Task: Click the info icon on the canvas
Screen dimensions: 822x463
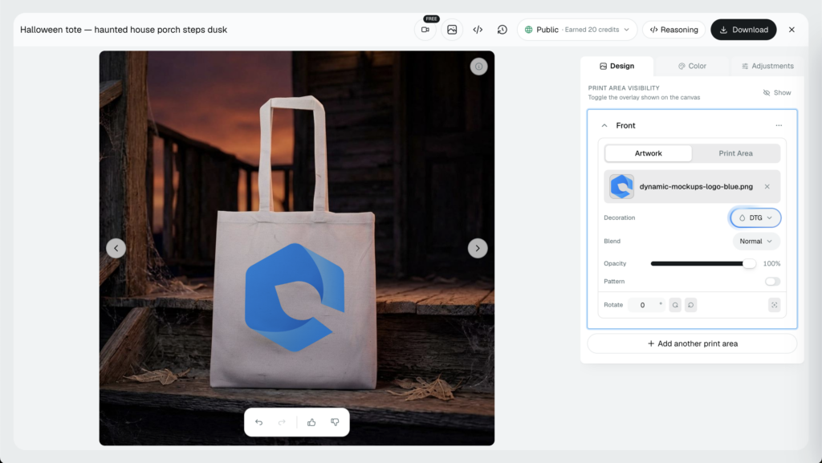Action: tap(478, 67)
